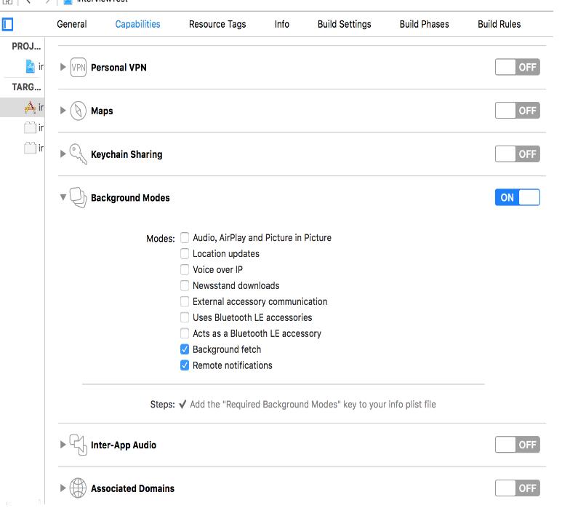The image size is (570, 508).
Task: Click the Inter-App Audio icon
Action: (78, 445)
